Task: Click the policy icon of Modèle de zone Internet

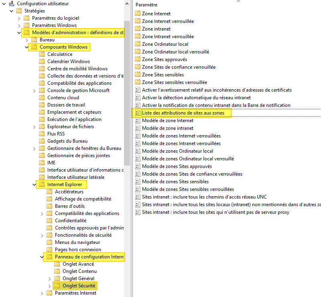Action: (x=138, y=121)
